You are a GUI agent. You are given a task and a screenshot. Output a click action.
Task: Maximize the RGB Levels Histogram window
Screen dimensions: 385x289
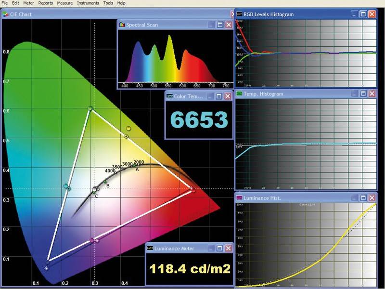click(x=363, y=14)
